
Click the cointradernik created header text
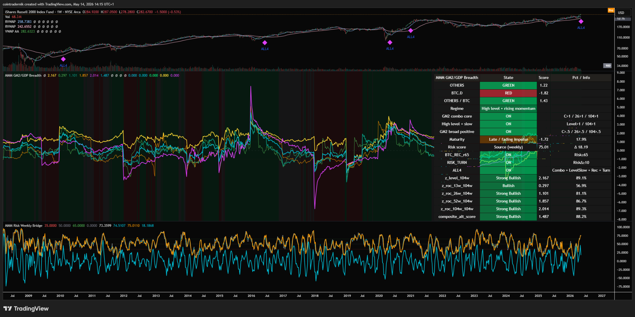click(58, 4)
